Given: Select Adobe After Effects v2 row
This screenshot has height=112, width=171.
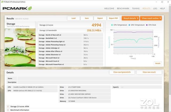Looking at the screenshot, I should click(x=70, y=51).
